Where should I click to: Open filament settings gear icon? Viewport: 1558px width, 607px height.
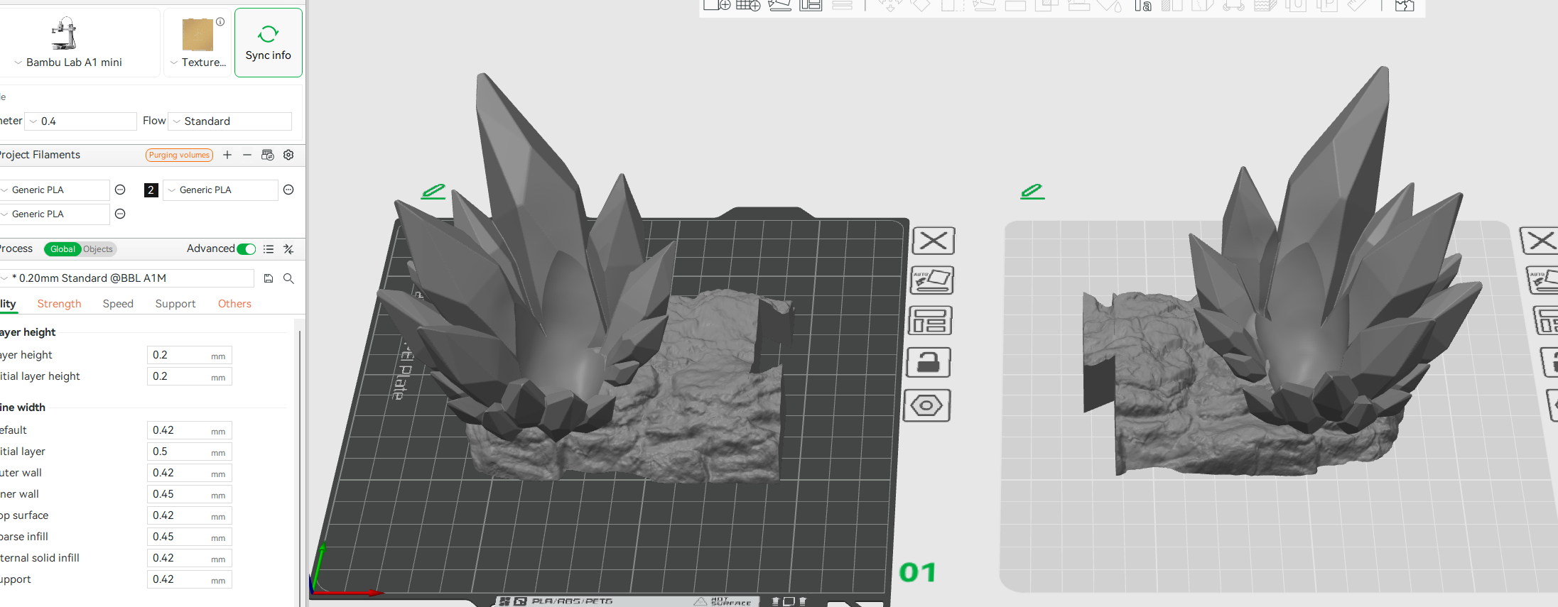point(288,155)
